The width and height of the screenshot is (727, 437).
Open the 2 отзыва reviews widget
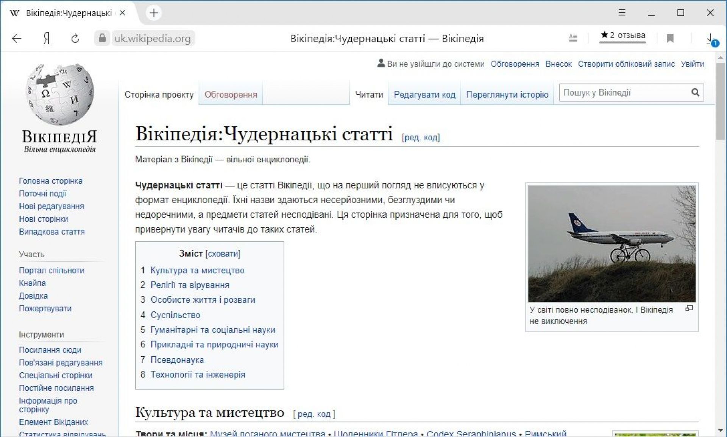[x=622, y=36]
